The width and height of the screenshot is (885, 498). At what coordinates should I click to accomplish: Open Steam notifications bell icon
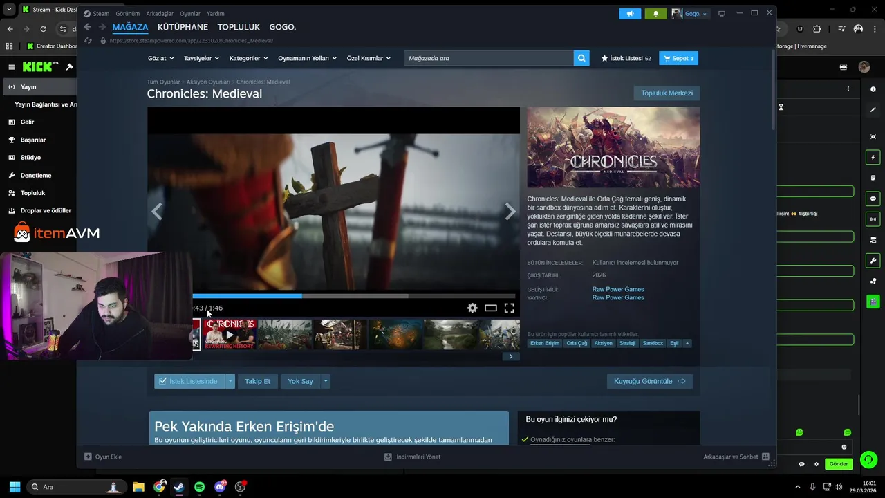tap(655, 13)
